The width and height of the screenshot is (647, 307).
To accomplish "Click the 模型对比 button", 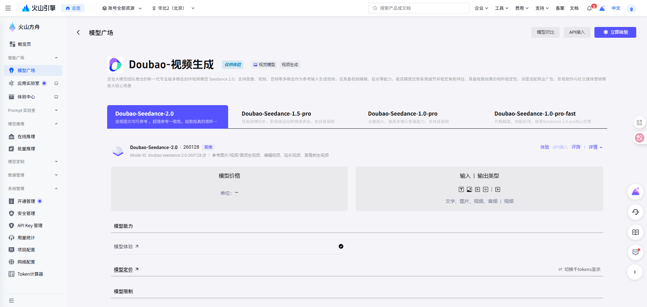I will pyautogui.click(x=546, y=32).
